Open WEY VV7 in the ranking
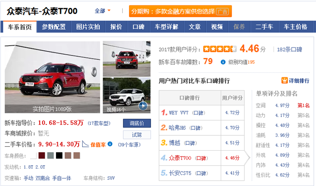Screen dimensions: 316x186 (179, 113)
